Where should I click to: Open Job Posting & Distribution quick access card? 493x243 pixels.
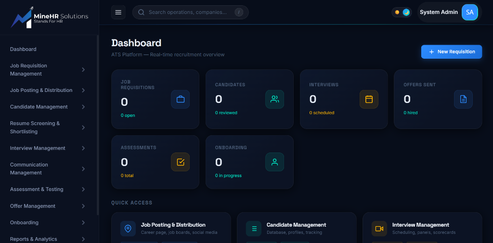click(x=171, y=228)
